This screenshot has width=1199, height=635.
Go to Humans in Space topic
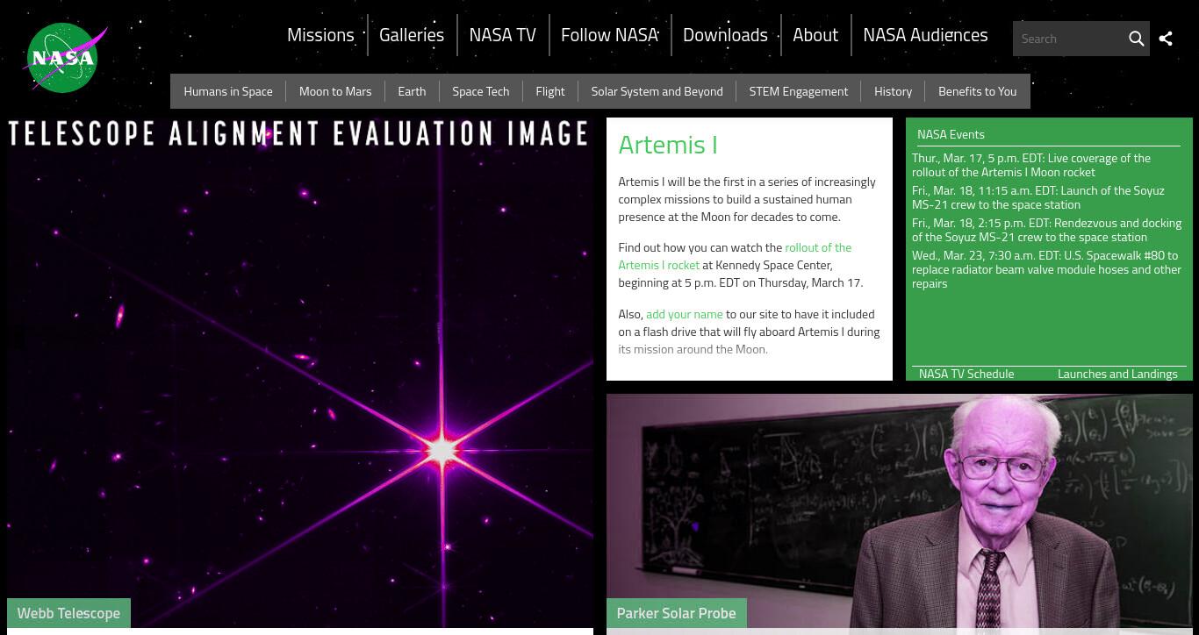[228, 91]
